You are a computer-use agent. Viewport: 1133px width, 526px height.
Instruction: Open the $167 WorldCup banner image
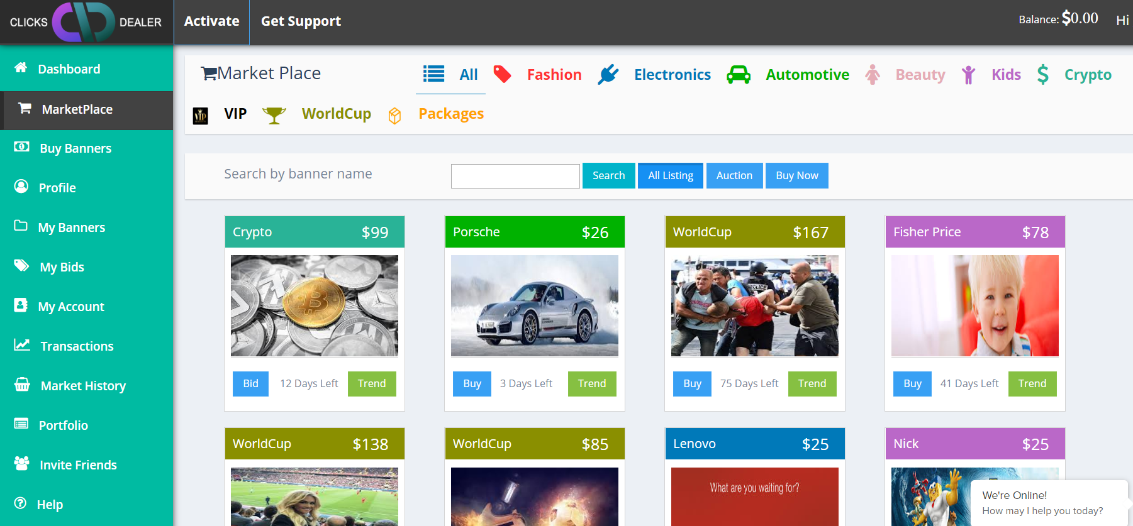pyautogui.click(x=755, y=306)
